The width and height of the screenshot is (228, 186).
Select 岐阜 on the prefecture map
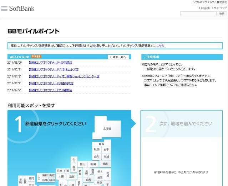(x=80, y=172)
